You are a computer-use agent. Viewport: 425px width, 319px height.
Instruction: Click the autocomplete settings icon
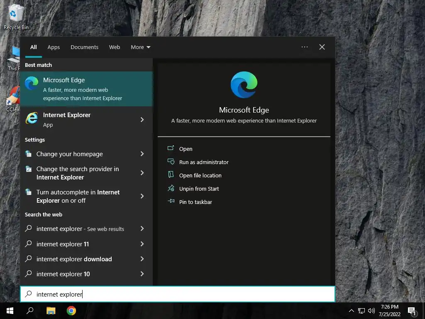[x=29, y=192]
